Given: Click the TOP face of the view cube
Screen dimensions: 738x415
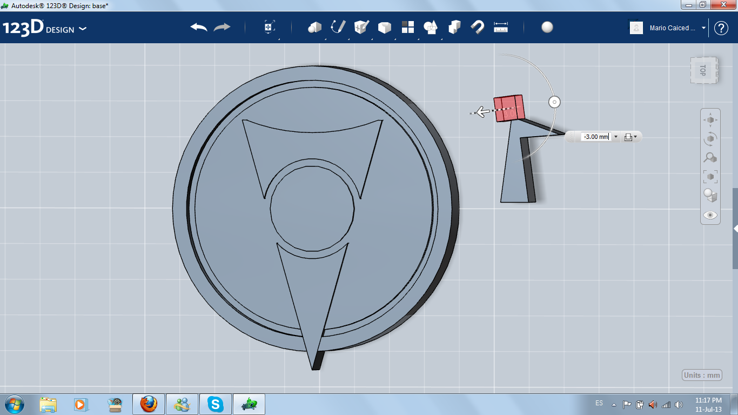Looking at the screenshot, I should [x=703, y=70].
